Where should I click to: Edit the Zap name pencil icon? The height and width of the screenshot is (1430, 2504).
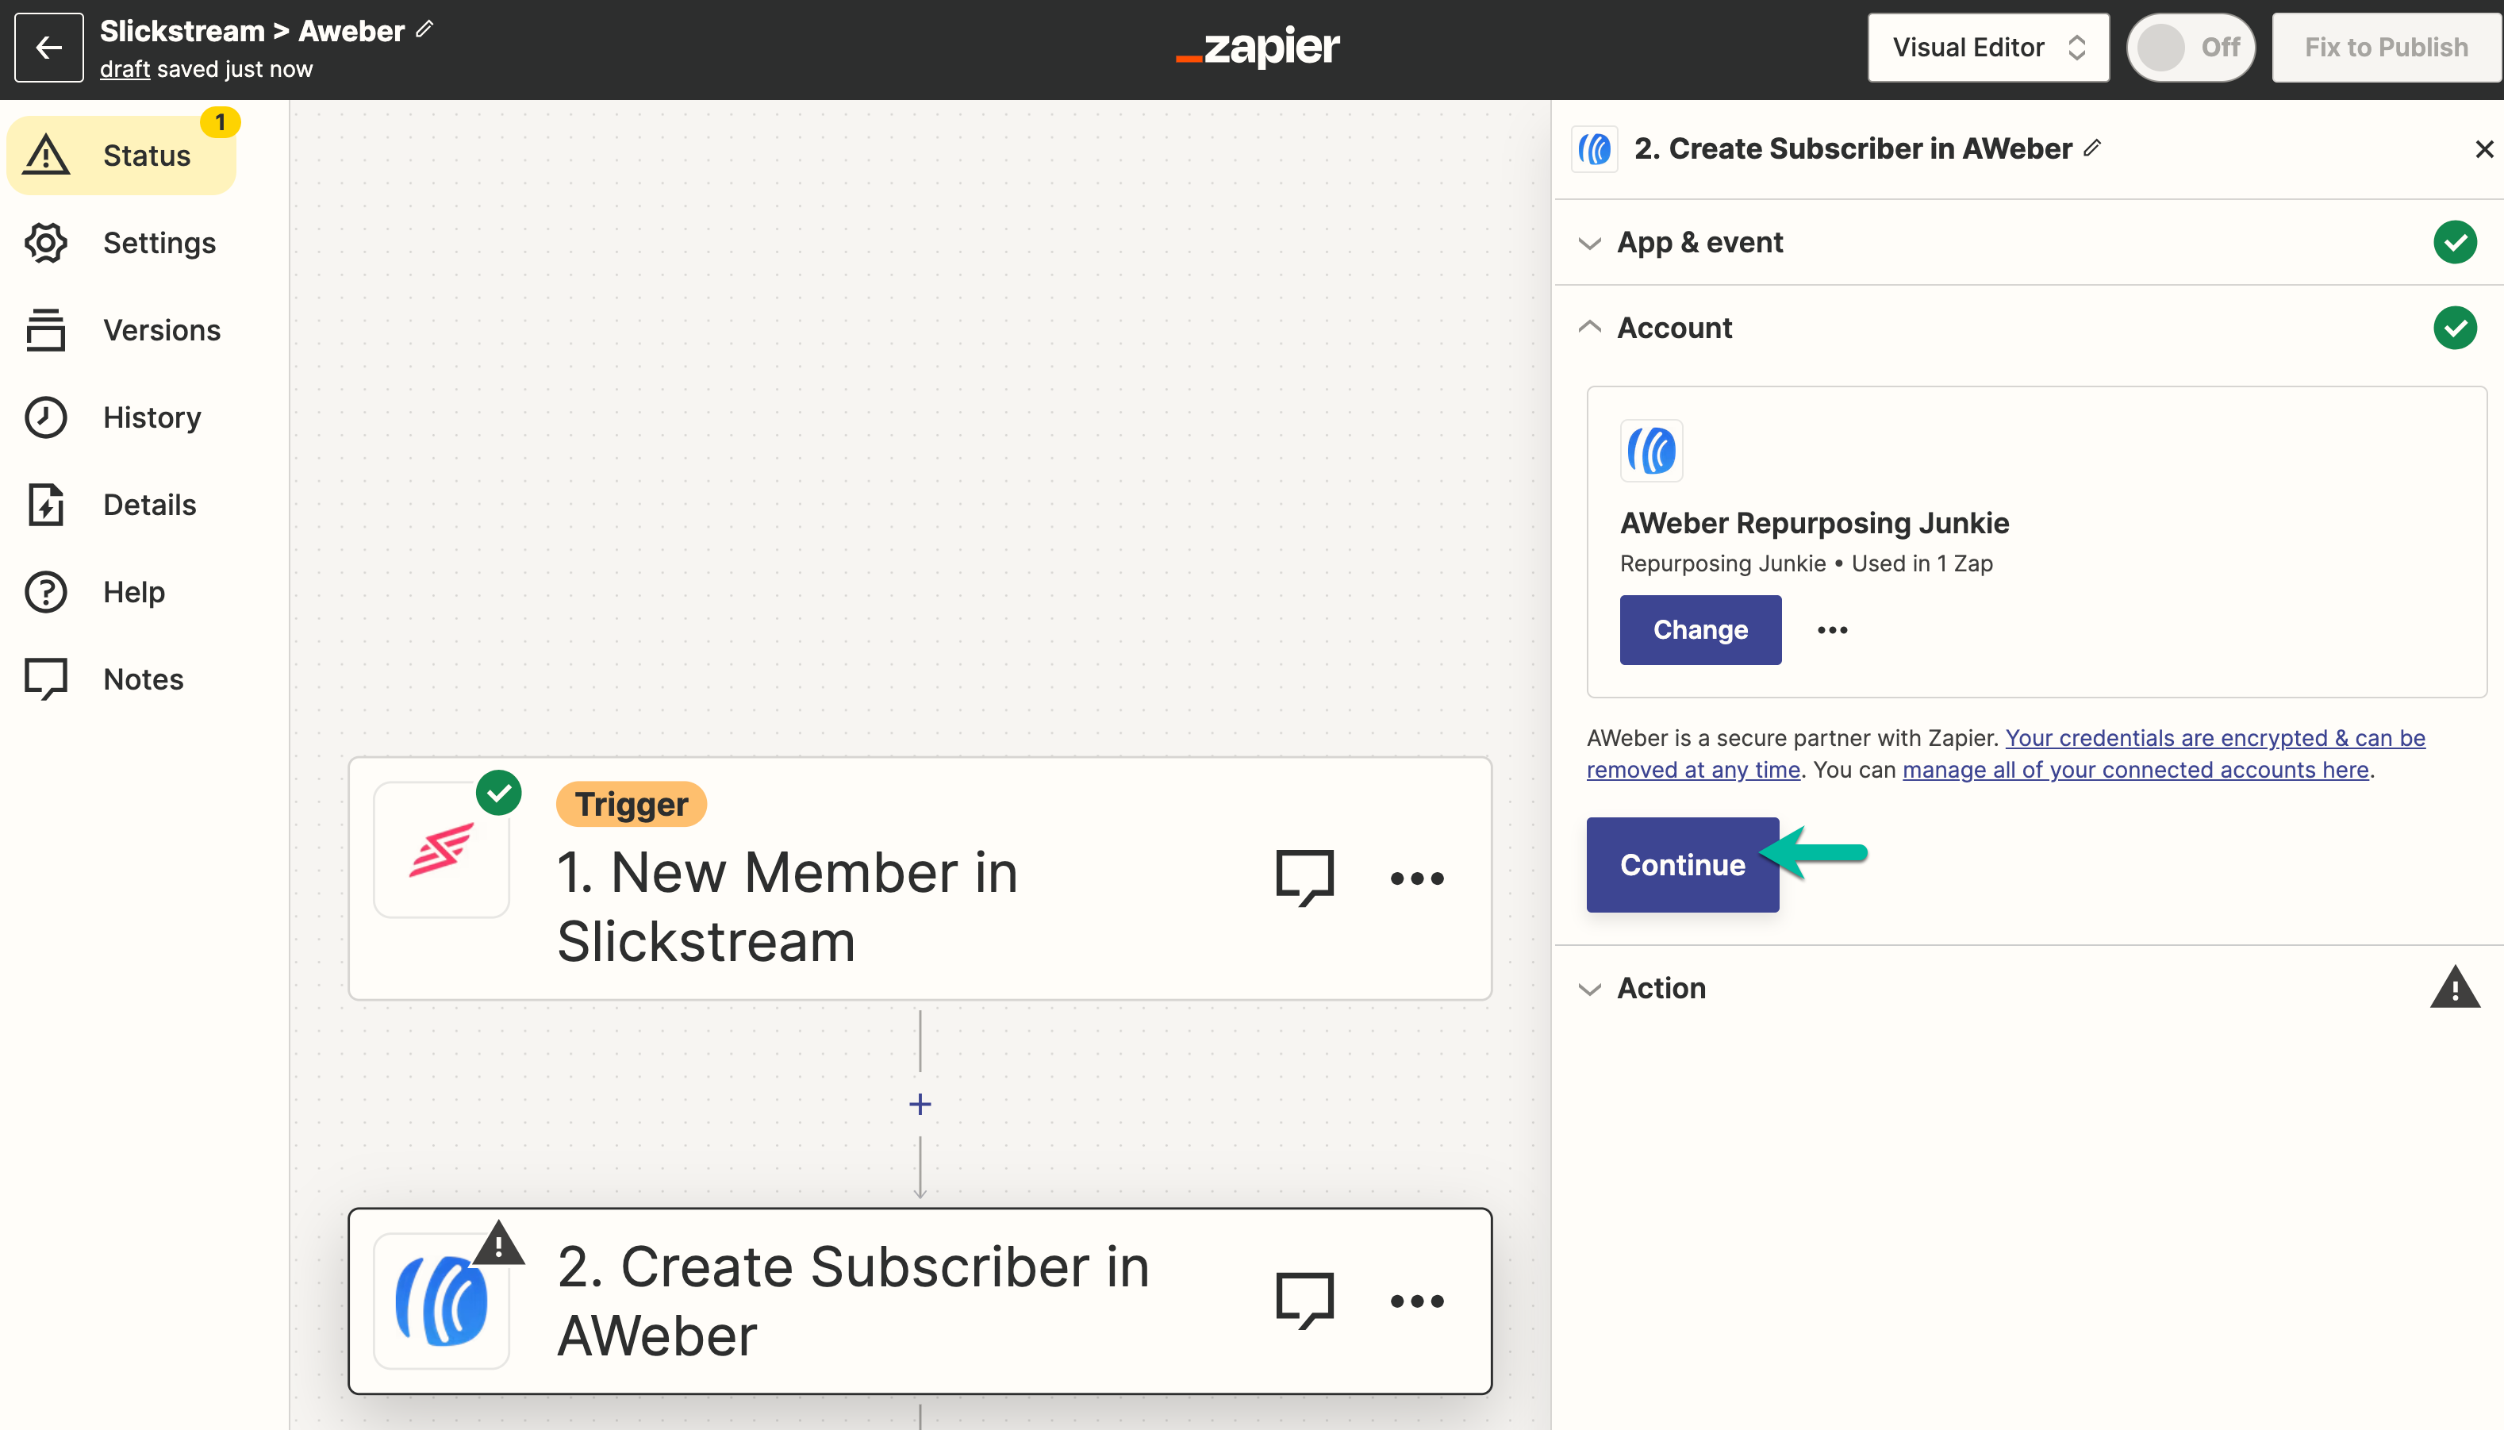(x=424, y=29)
